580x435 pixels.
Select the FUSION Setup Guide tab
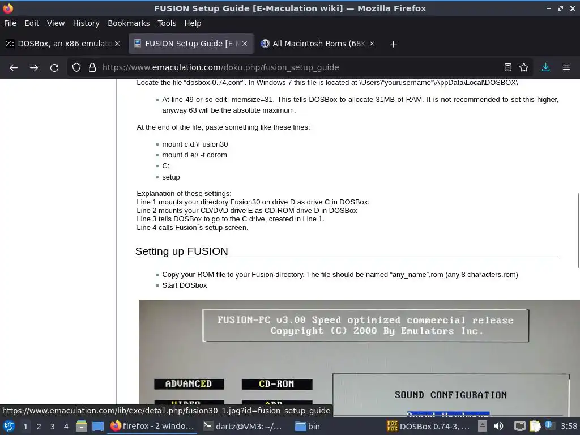tap(191, 44)
